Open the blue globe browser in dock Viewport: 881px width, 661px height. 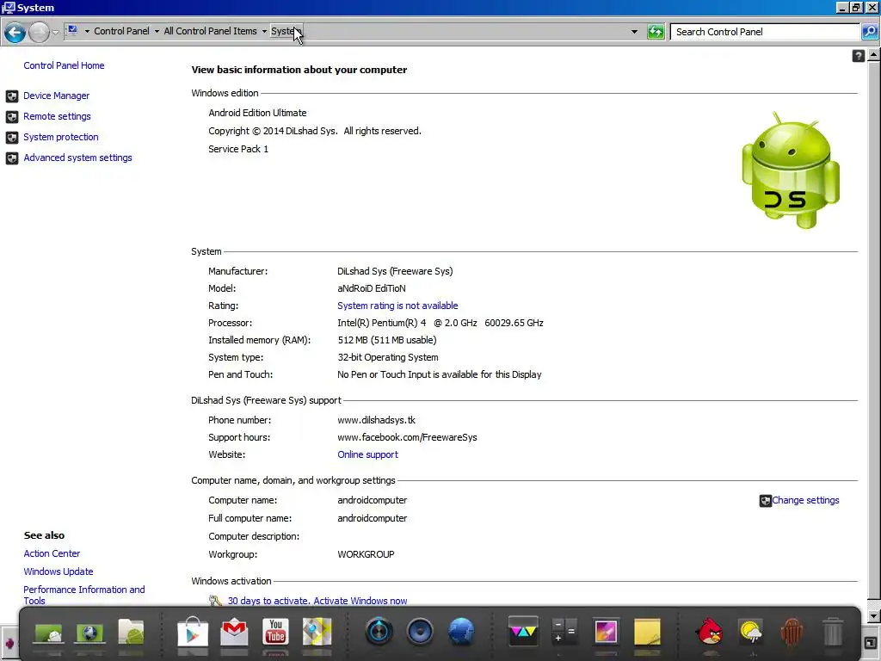tap(461, 631)
